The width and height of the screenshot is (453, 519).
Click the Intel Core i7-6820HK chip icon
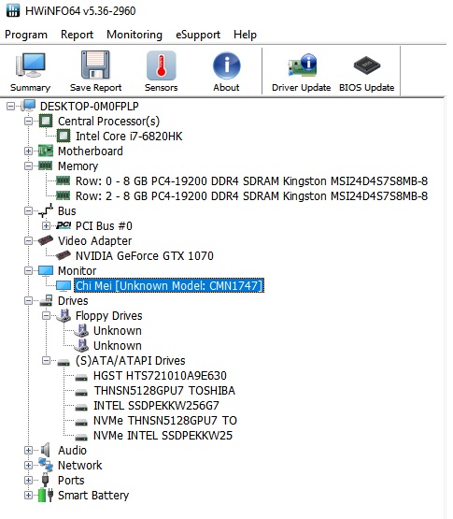click(x=64, y=136)
